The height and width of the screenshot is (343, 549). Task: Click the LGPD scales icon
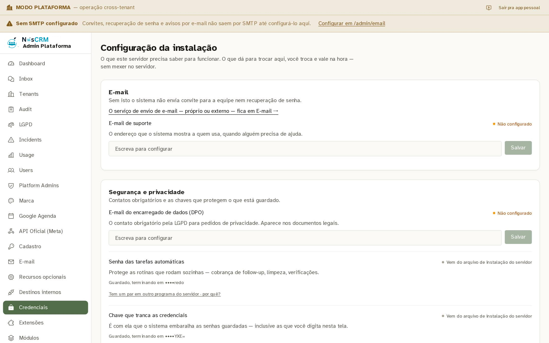tap(11, 124)
